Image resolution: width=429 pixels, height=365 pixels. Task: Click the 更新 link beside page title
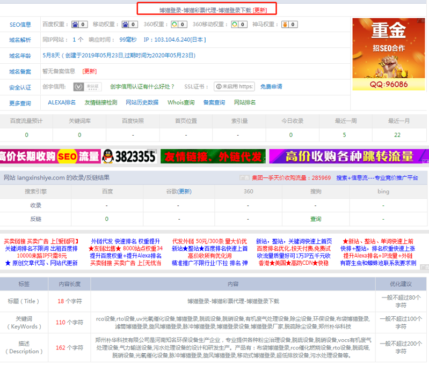pos(260,10)
